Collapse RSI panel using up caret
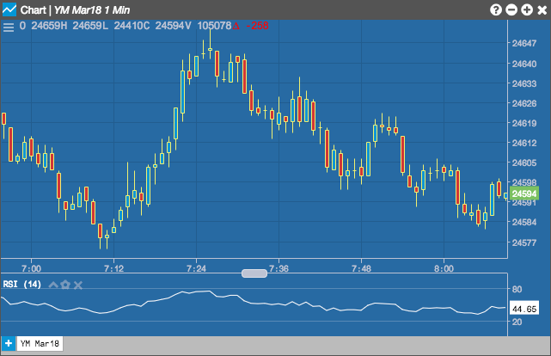The image size is (551, 356). (53, 285)
